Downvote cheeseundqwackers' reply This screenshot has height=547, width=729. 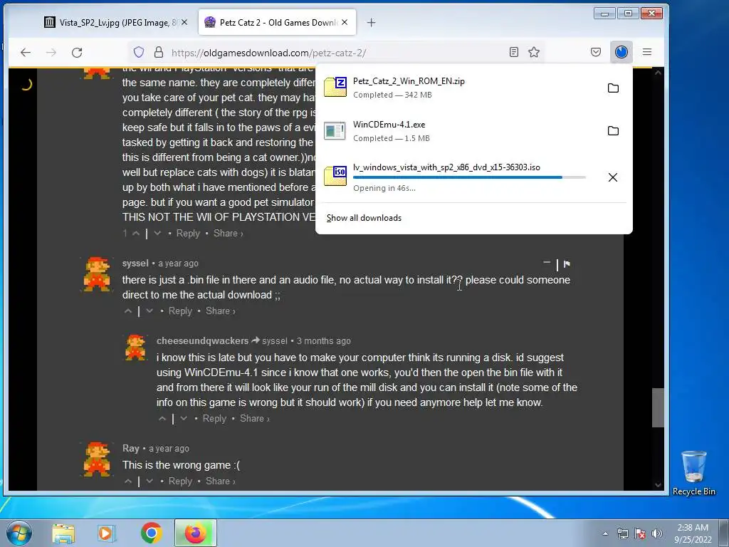[x=184, y=419]
